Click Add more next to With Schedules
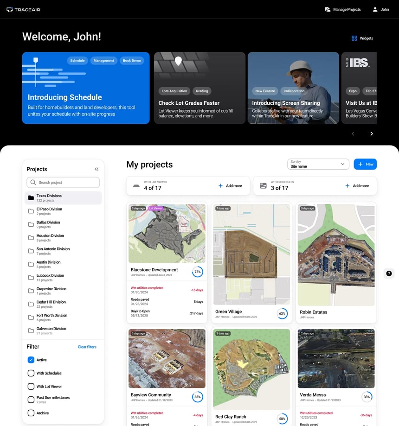 (357, 185)
